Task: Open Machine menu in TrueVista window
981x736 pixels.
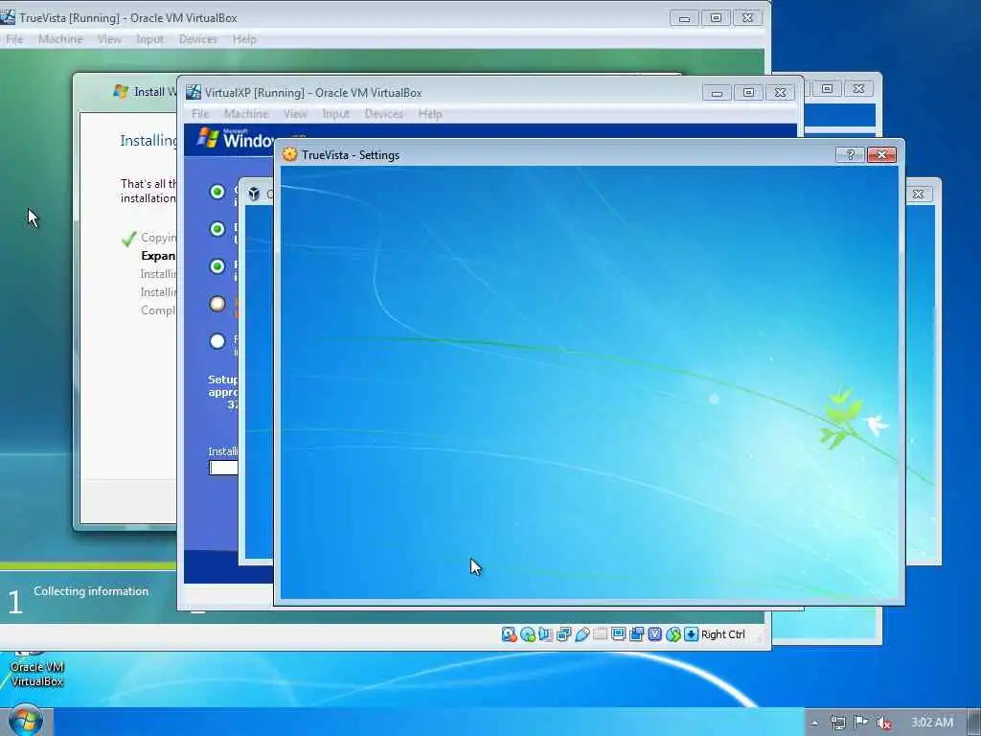Action: [60, 38]
